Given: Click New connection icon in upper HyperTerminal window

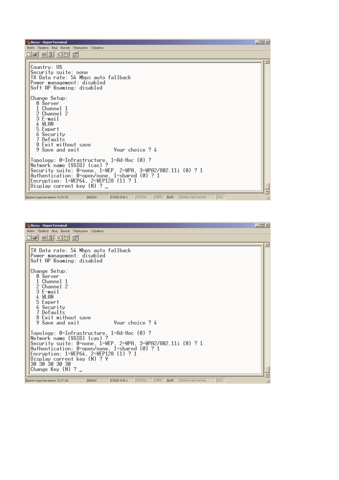Looking at the screenshot, I should click(x=29, y=54).
